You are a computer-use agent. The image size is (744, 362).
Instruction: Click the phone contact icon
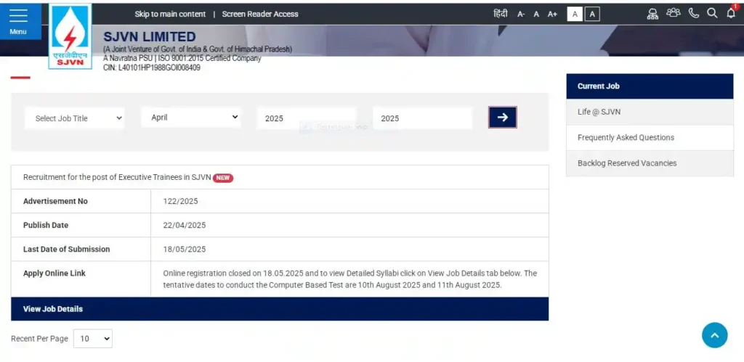pyautogui.click(x=694, y=13)
